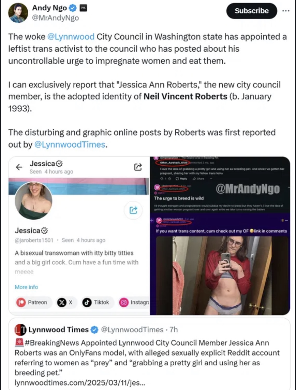Click the affiliate badge next to verified check
This screenshot has height=390, width=296.
click(83, 8)
